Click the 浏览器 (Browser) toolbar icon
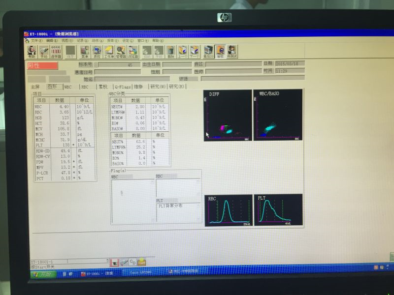 [x=133, y=51]
